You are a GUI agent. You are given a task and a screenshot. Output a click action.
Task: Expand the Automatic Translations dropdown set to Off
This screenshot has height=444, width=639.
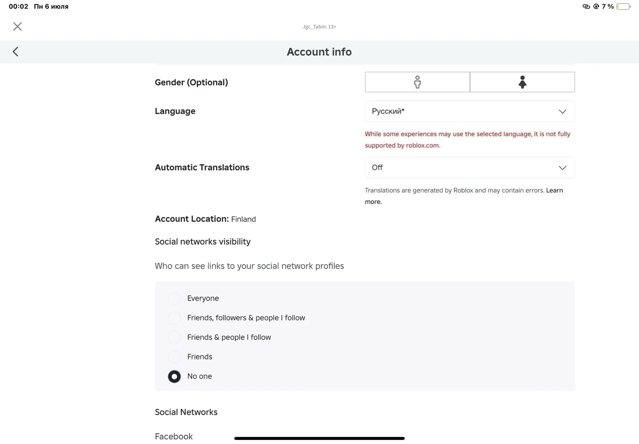(x=470, y=167)
